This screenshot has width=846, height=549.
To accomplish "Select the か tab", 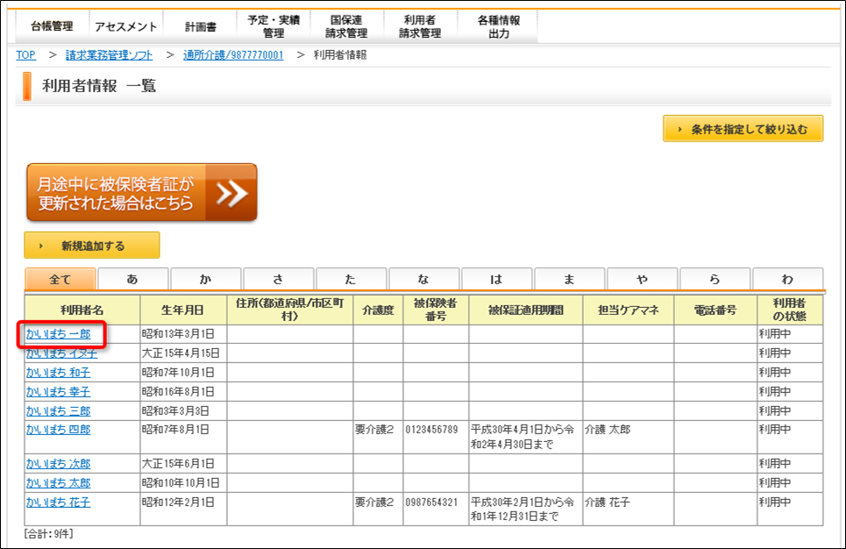I will 205,279.
